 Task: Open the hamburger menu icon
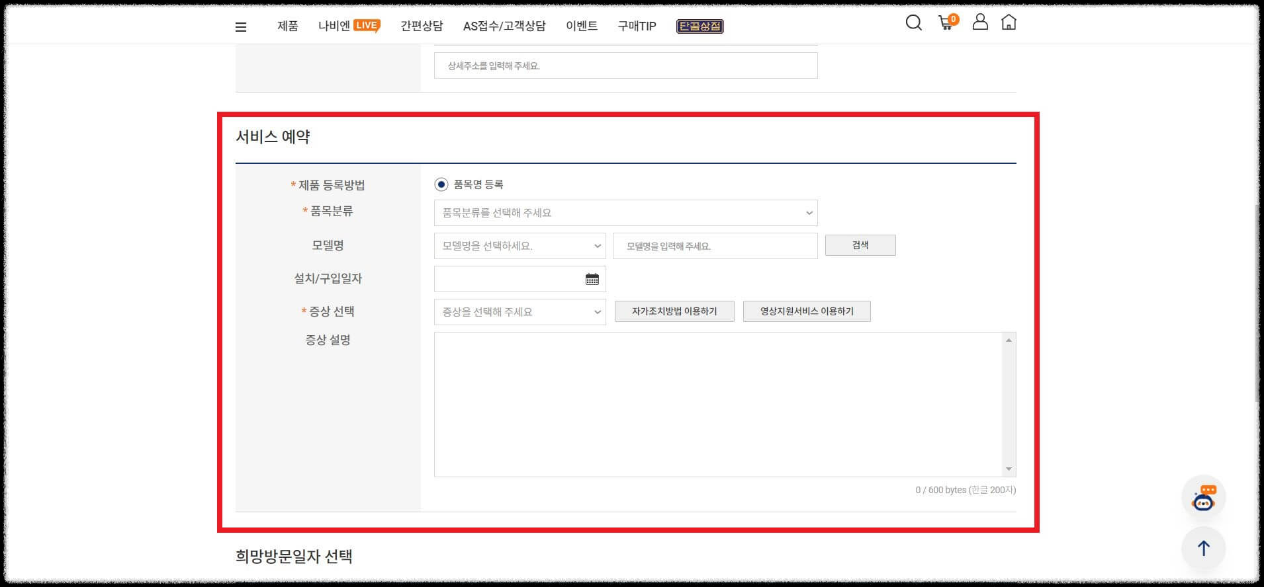click(241, 27)
